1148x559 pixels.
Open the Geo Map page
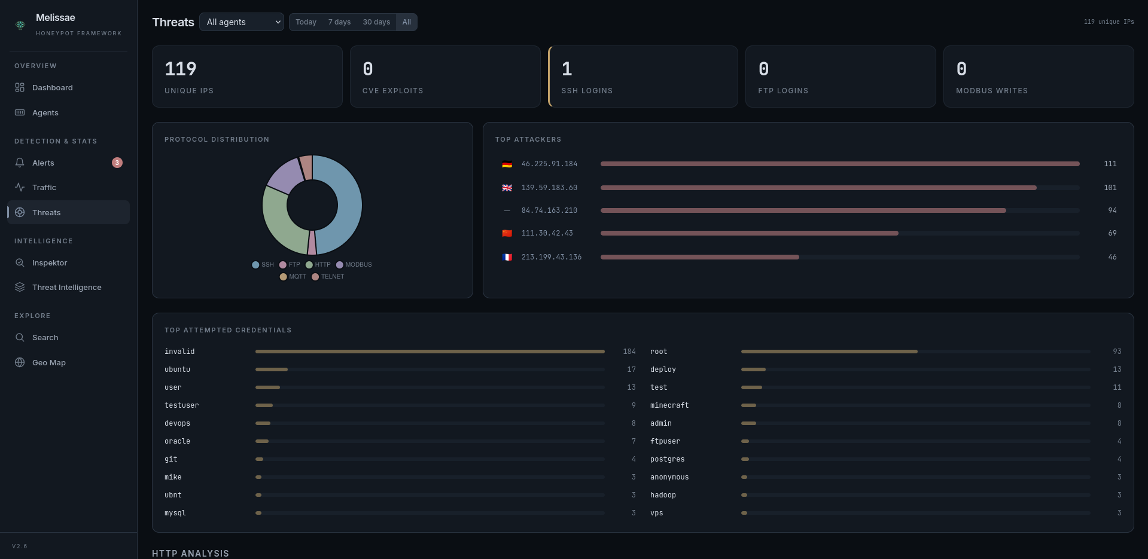pos(68,362)
